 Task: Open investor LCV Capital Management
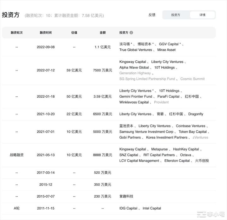[x=139, y=161]
